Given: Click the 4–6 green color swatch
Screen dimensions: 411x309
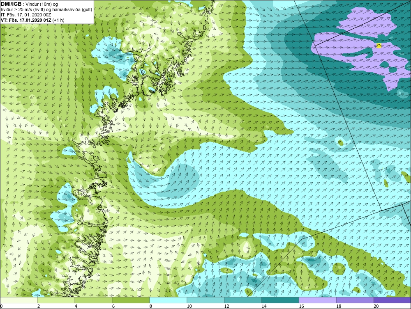Looking at the screenshot, I should click(x=93, y=300).
